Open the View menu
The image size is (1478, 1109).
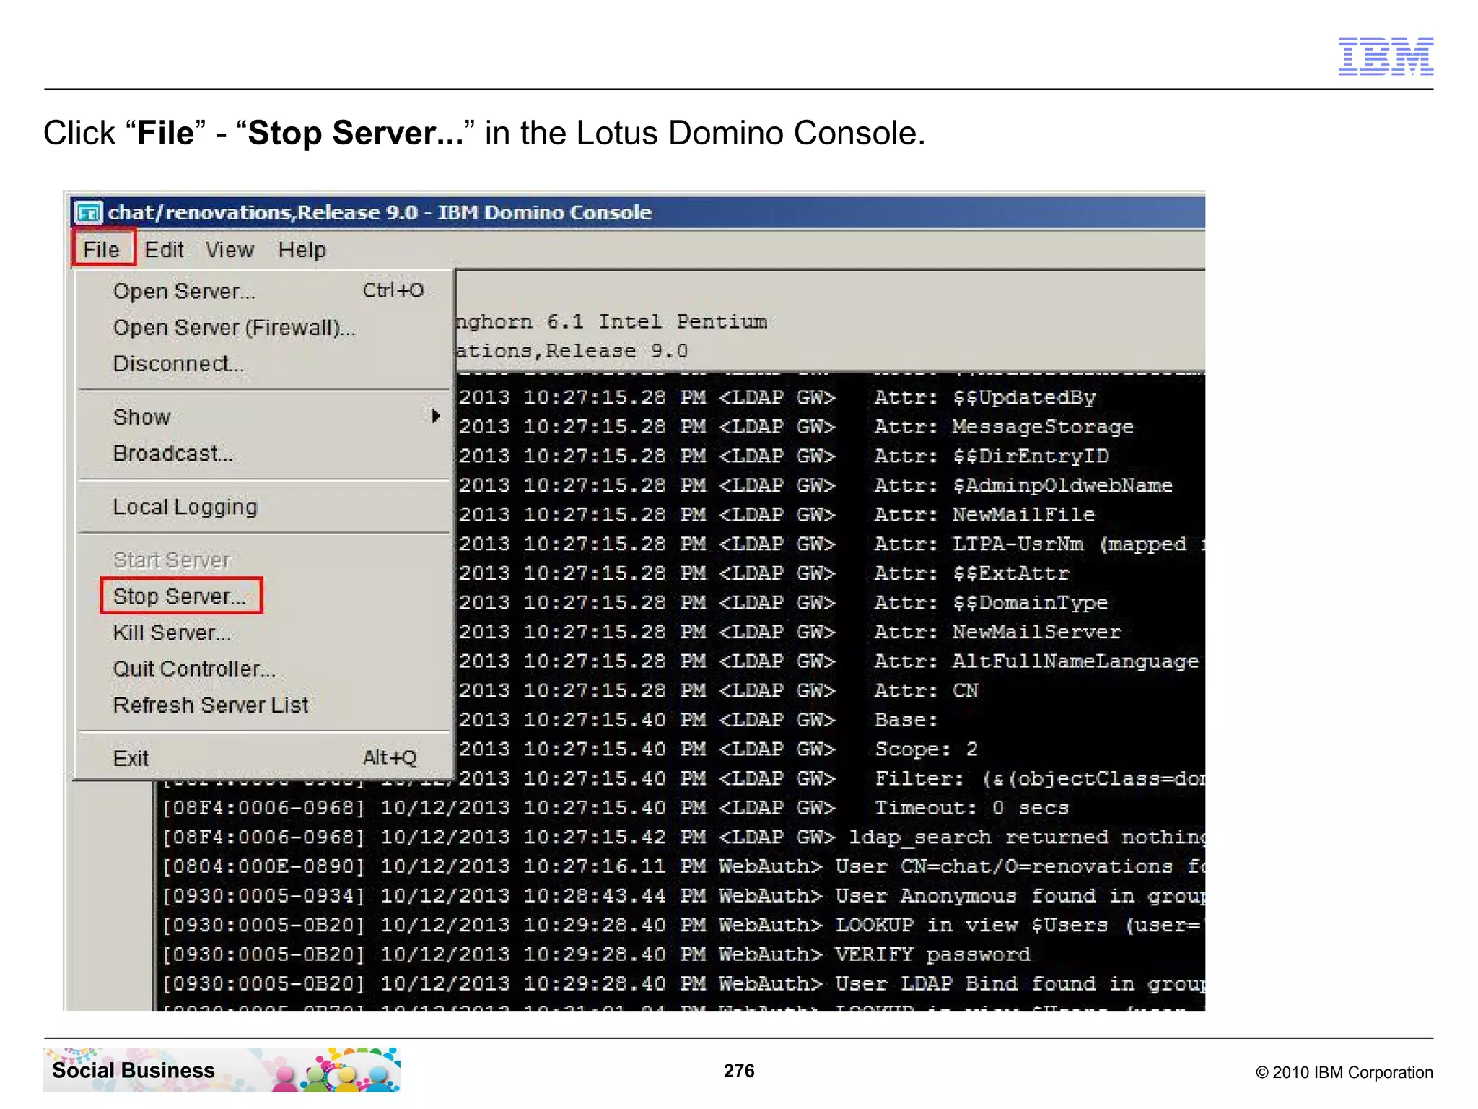229,250
